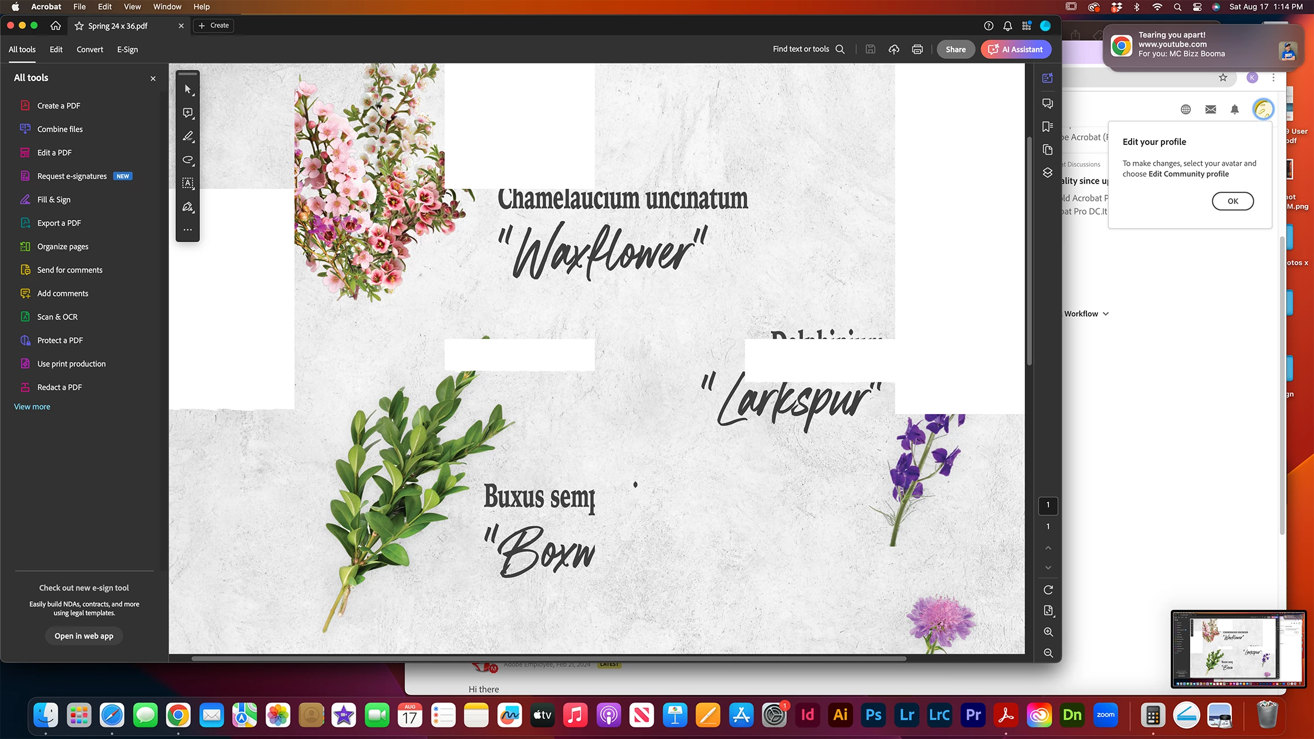Image resolution: width=1314 pixels, height=739 pixels.
Task: Star the Spring 24 x 36.pdf tab
Action: pyautogui.click(x=79, y=26)
